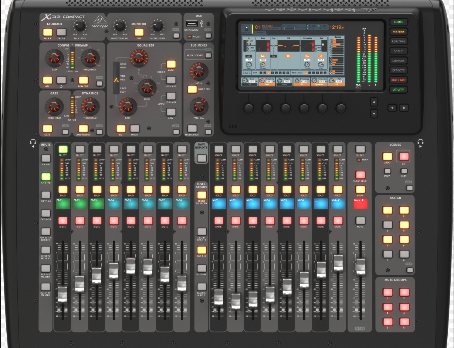The height and width of the screenshot is (348, 454).
Task: Solo channel Ch03
Action: pos(96,190)
